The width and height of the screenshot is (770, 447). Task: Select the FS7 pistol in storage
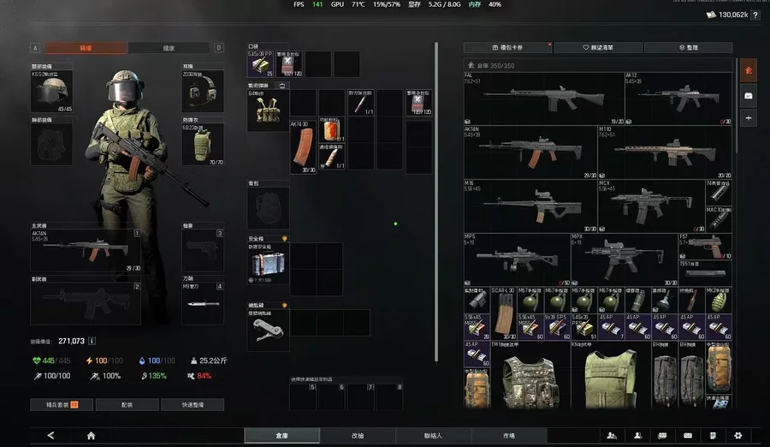click(705, 247)
